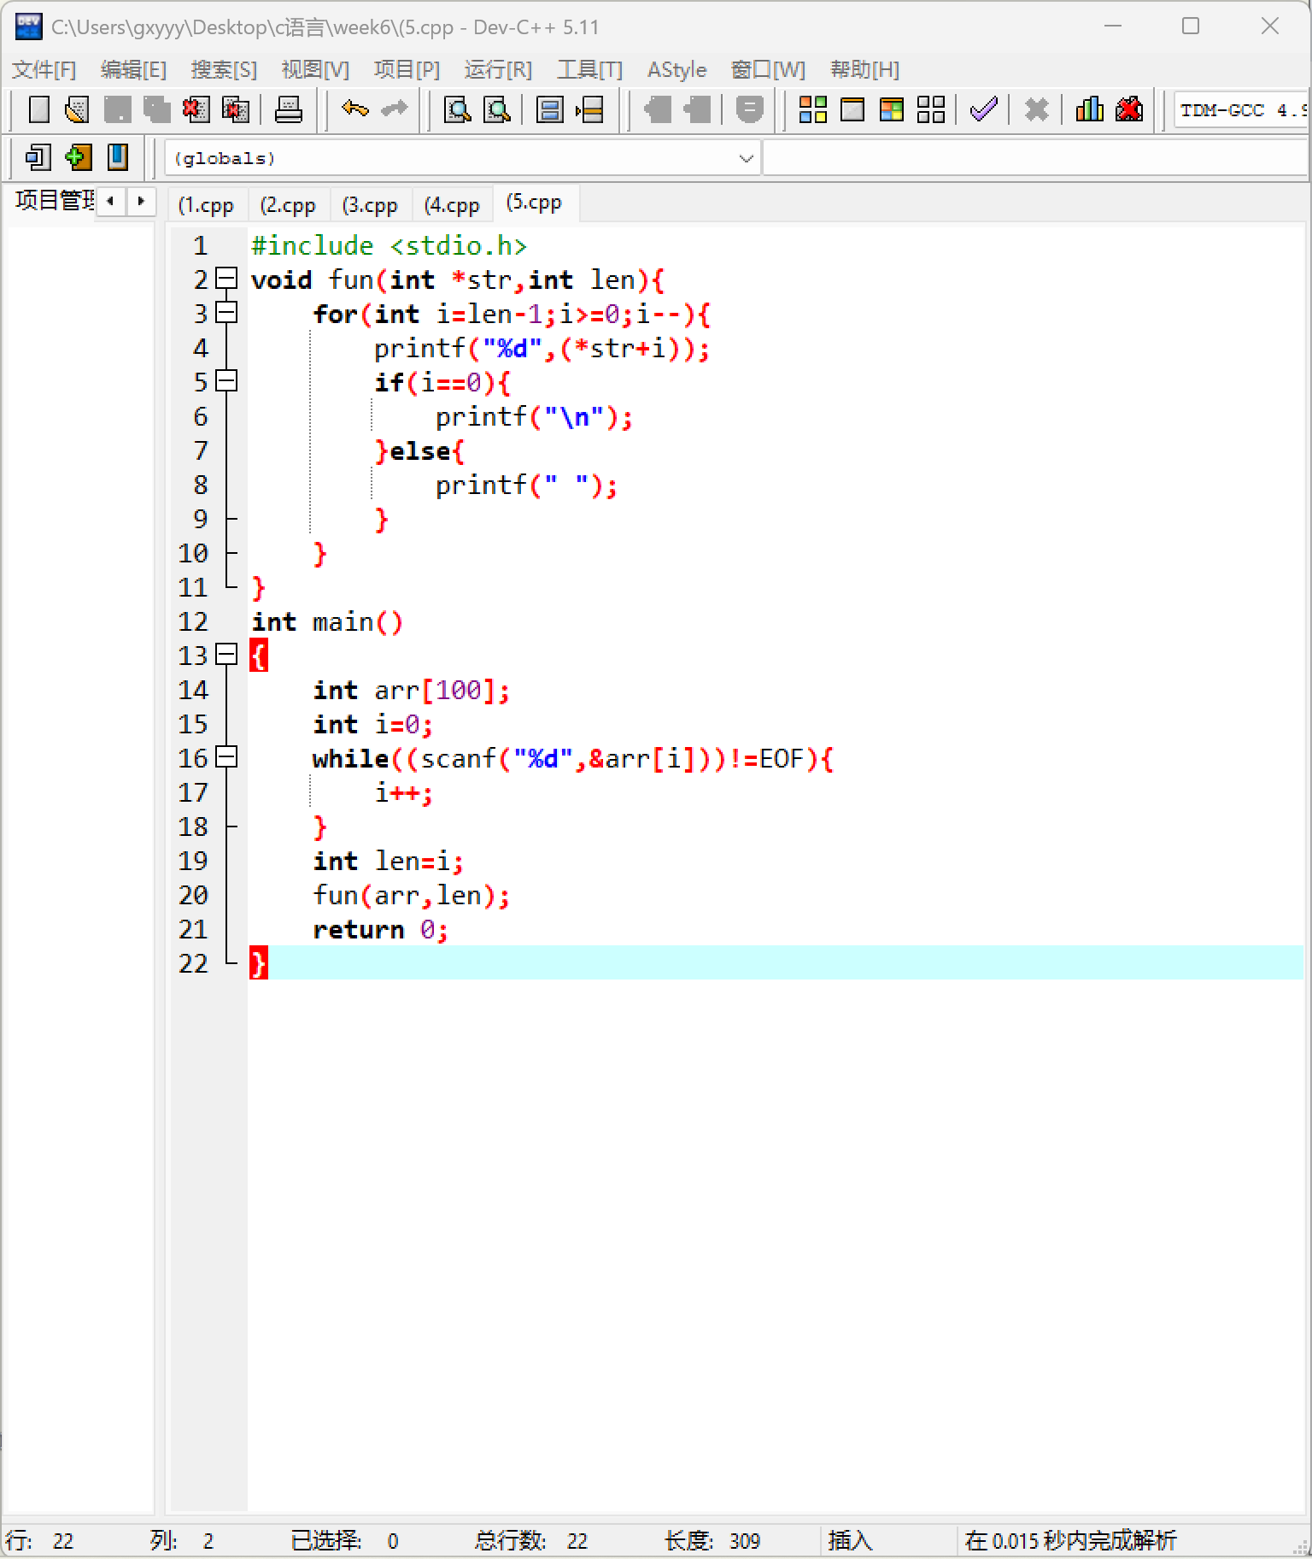
Task: Click the 总行数 22 status entry
Action: 531,1540
